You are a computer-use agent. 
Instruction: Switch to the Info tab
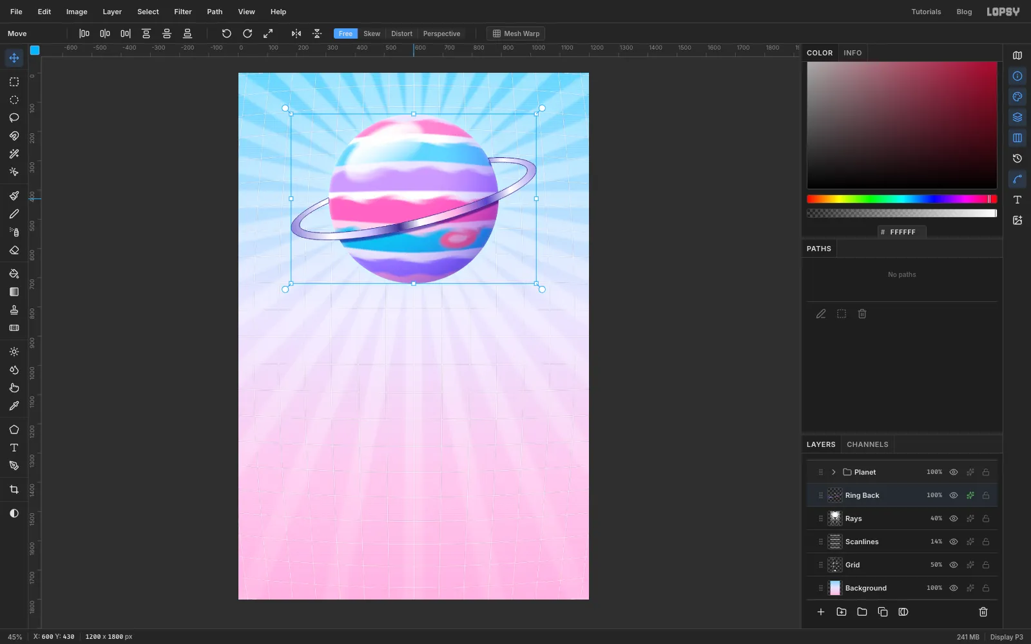(x=853, y=53)
